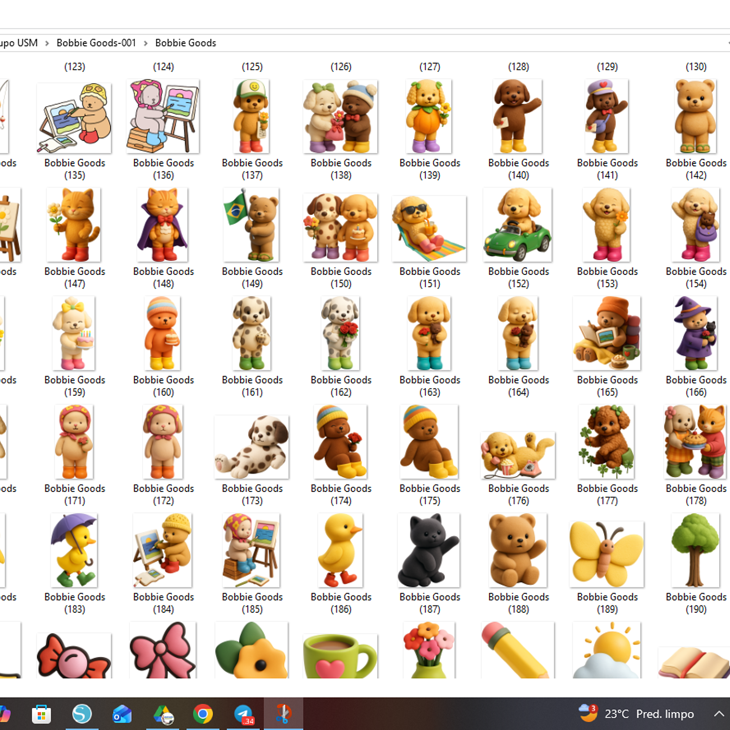Open Microsoft Store from the taskbar

click(41, 714)
